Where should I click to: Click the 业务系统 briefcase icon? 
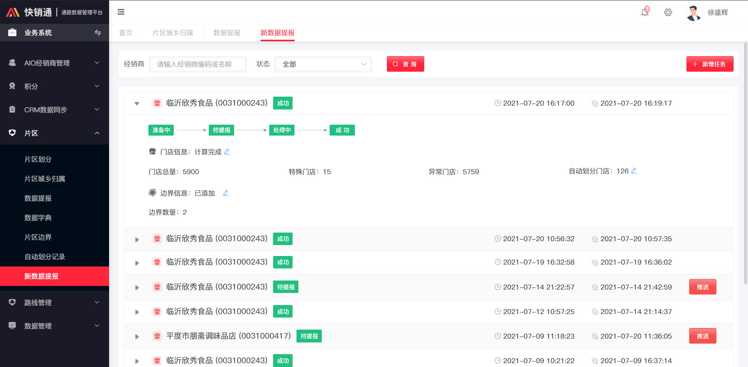12,32
